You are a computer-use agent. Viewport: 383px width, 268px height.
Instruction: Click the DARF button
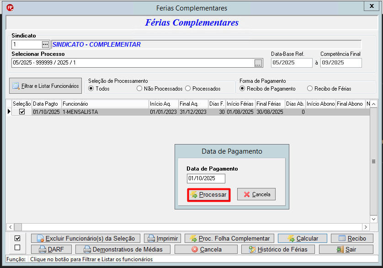point(51,249)
